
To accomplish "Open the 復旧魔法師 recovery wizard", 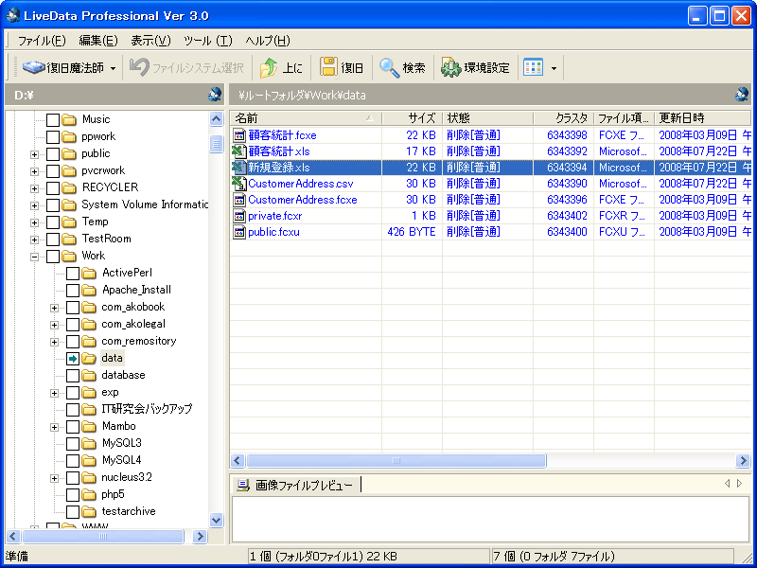I will click(62, 68).
